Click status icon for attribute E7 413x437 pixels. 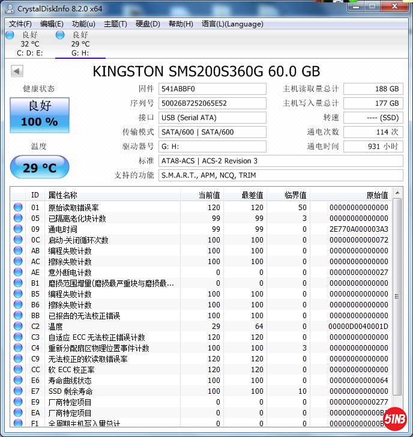click(18, 391)
